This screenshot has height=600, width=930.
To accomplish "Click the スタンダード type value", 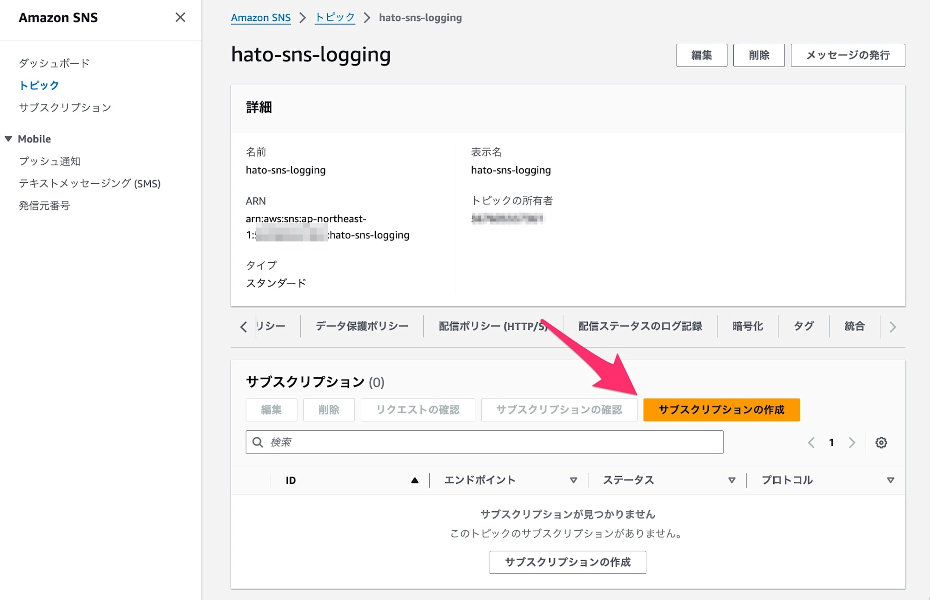I will pos(276,283).
